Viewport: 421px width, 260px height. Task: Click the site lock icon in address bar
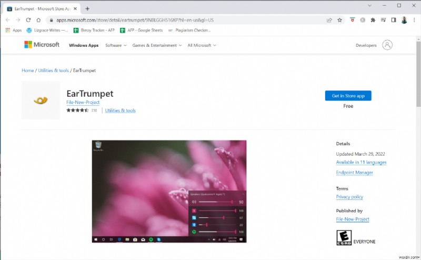pos(51,20)
